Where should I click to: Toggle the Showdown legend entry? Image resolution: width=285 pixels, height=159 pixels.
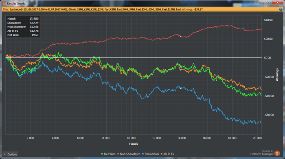point(150,154)
